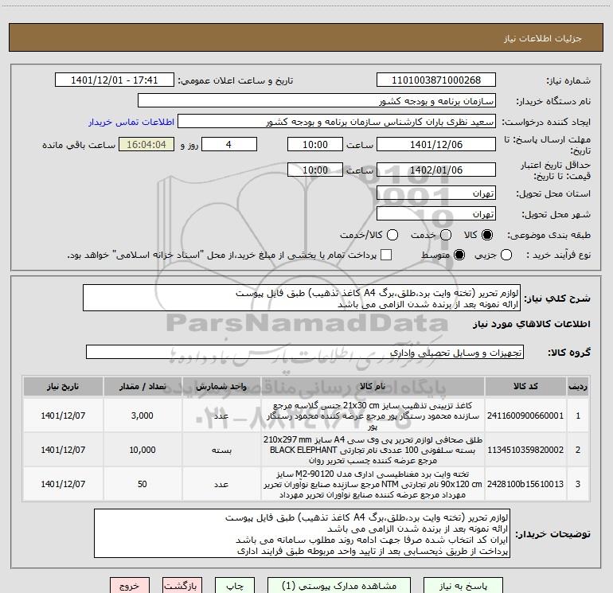The image size is (613, 593).
Task: Click the delivery province field تهران
Action: click(436, 193)
